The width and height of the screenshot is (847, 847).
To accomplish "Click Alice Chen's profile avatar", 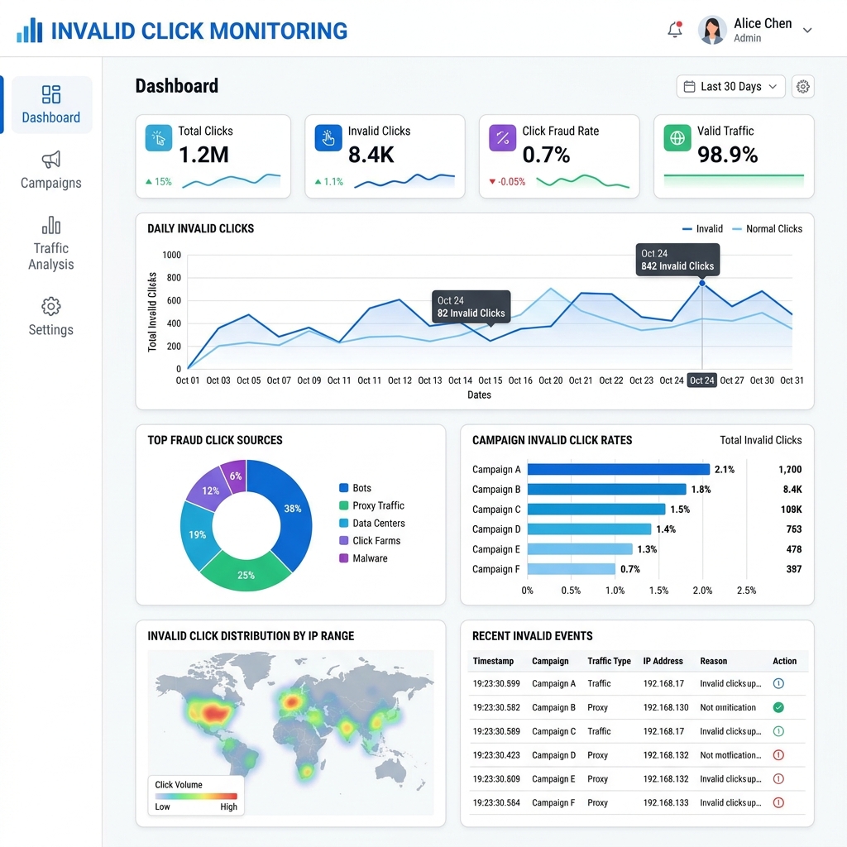I will [712, 30].
